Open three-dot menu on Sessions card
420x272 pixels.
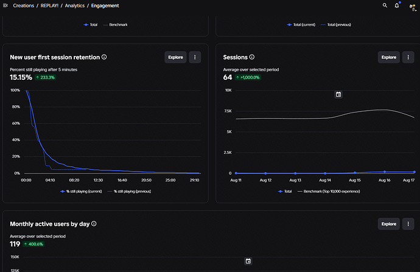click(408, 57)
